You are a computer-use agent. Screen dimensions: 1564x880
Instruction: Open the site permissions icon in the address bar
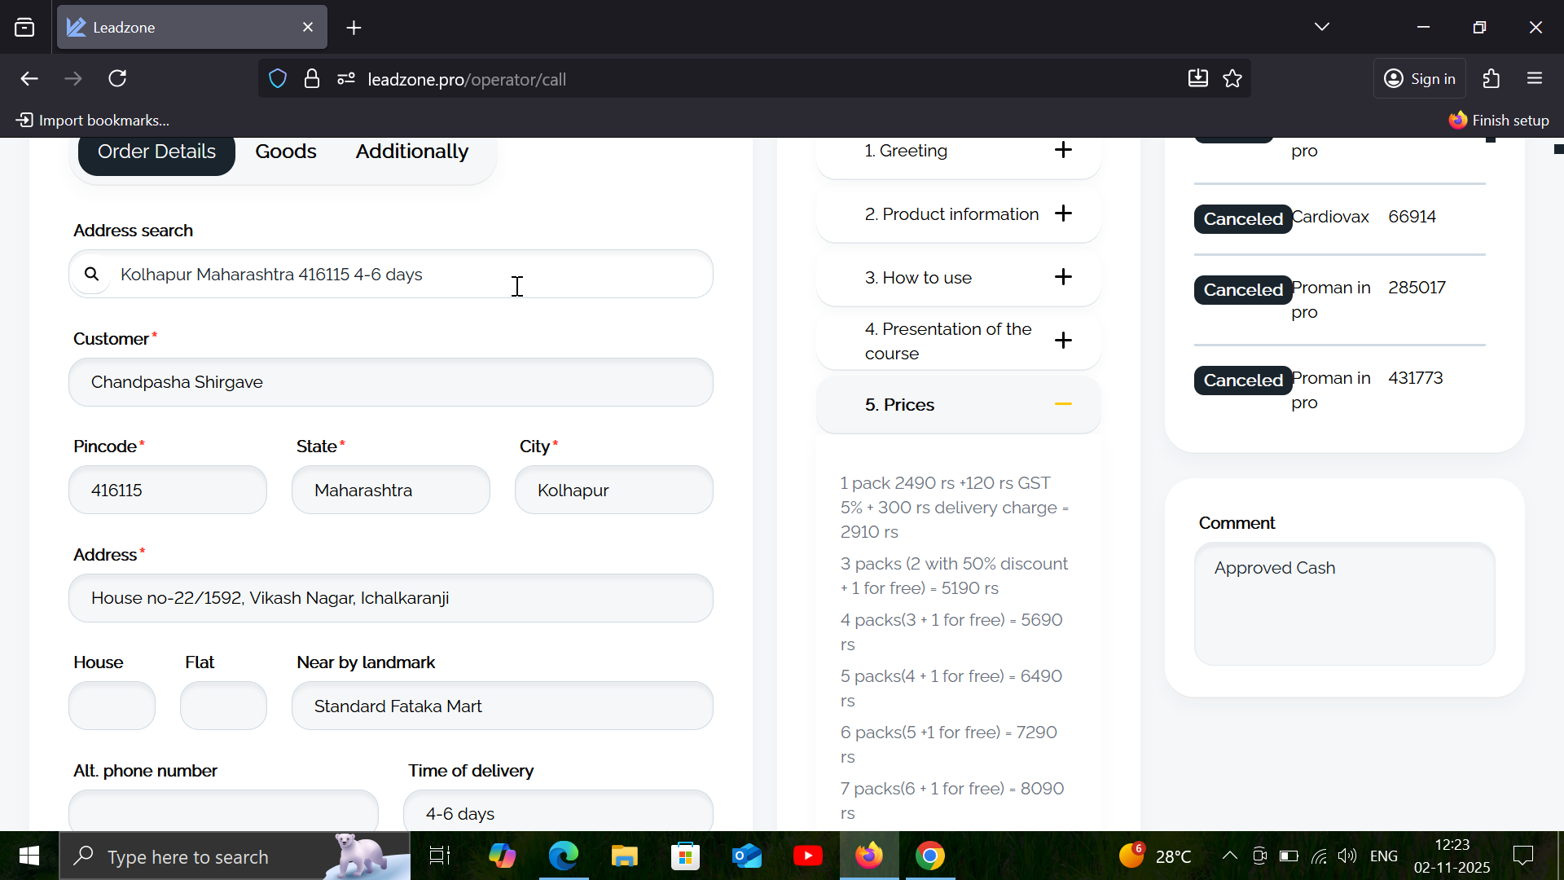346,79
